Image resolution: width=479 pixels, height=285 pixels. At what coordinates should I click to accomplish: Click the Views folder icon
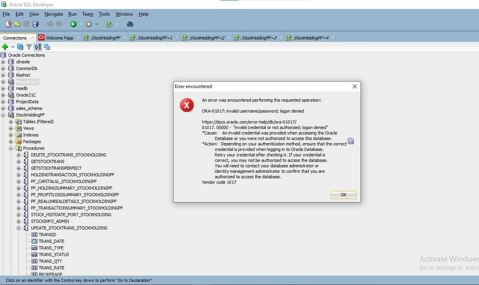[x=19, y=128]
